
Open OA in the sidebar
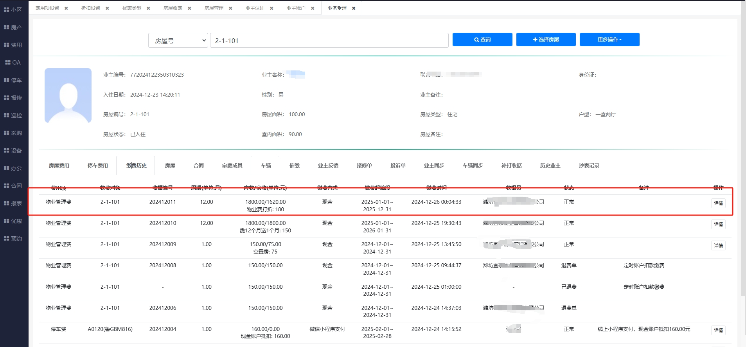(x=13, y=63)
